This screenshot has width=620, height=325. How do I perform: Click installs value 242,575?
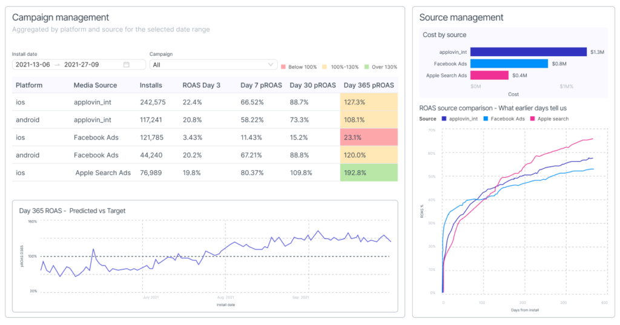[153, 102]
